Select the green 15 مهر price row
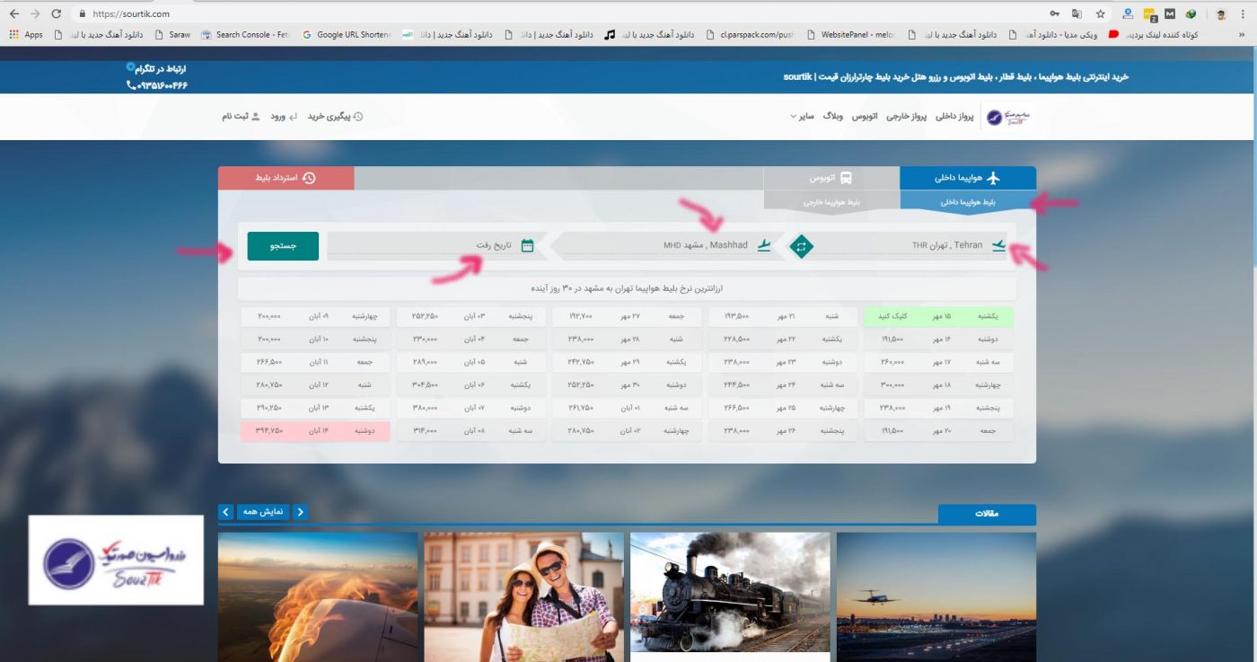This screenshot has width=1257, height=662. 938,316
